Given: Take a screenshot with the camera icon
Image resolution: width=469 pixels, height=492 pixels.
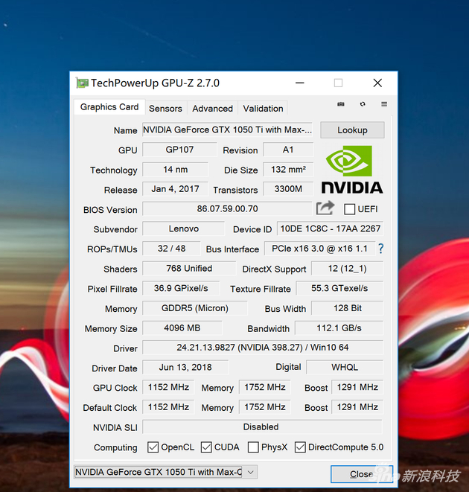Looking at the screenshot, I should tap(341, 104).
